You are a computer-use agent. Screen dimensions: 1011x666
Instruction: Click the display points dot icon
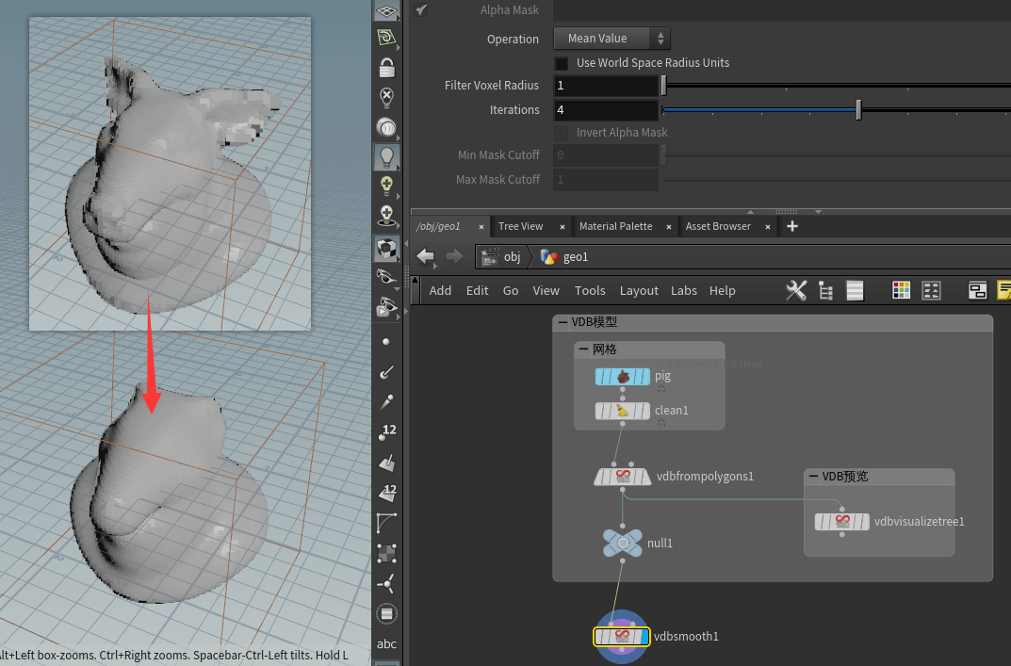tap(386, 342)
